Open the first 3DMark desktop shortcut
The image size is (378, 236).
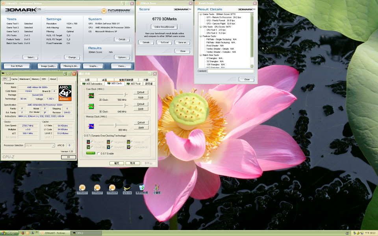(x=82, y=188)
